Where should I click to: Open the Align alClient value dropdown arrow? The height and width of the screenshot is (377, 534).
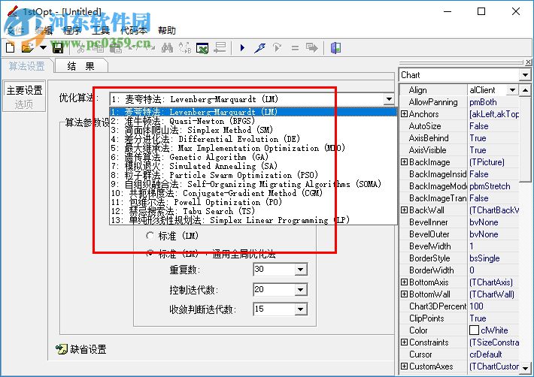coord(512,90)
